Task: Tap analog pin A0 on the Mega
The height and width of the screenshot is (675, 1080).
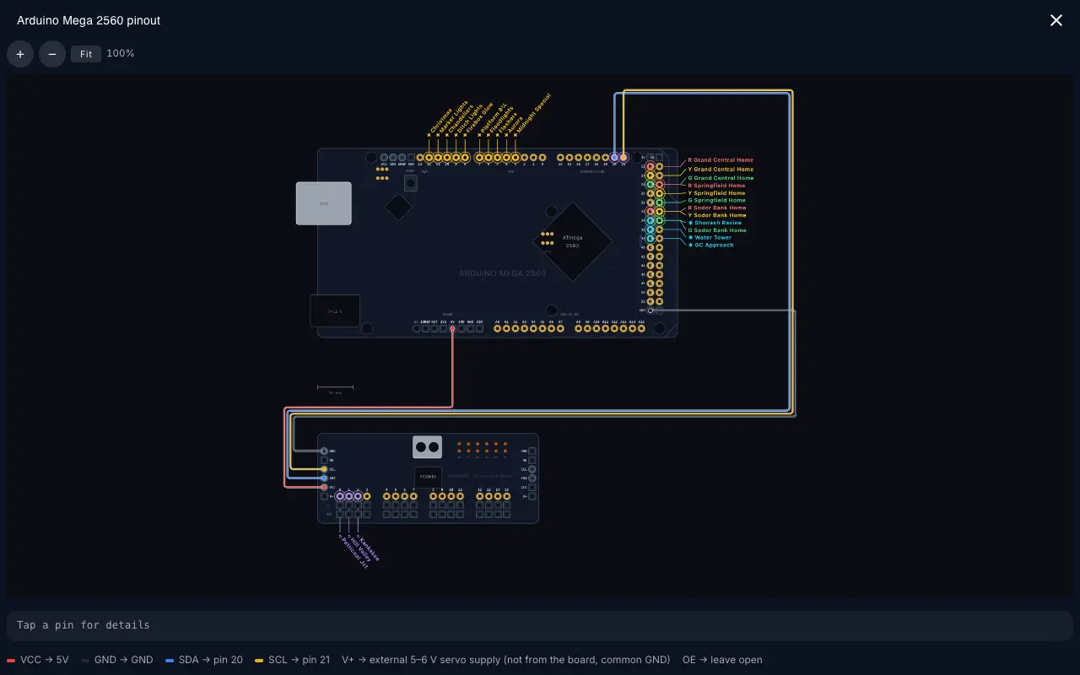Action: 497,328
